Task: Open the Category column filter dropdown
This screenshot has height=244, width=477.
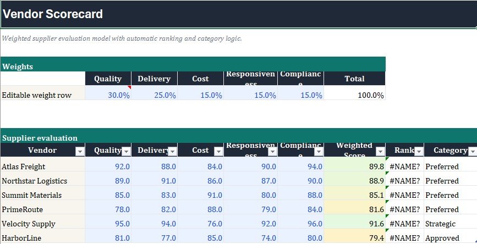Action: pyautogui.click(x=473, y=151)
